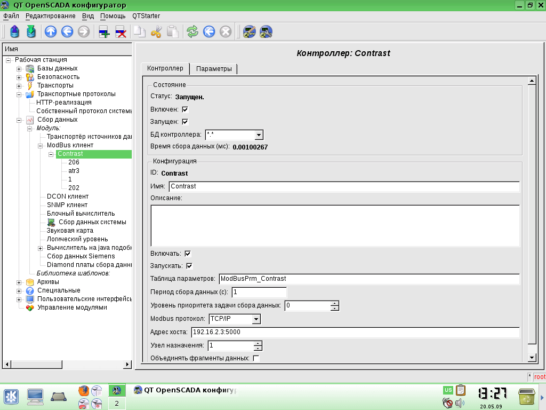
Task: Click the green refresh arrows icon
Action: click(x=192, y=32)
